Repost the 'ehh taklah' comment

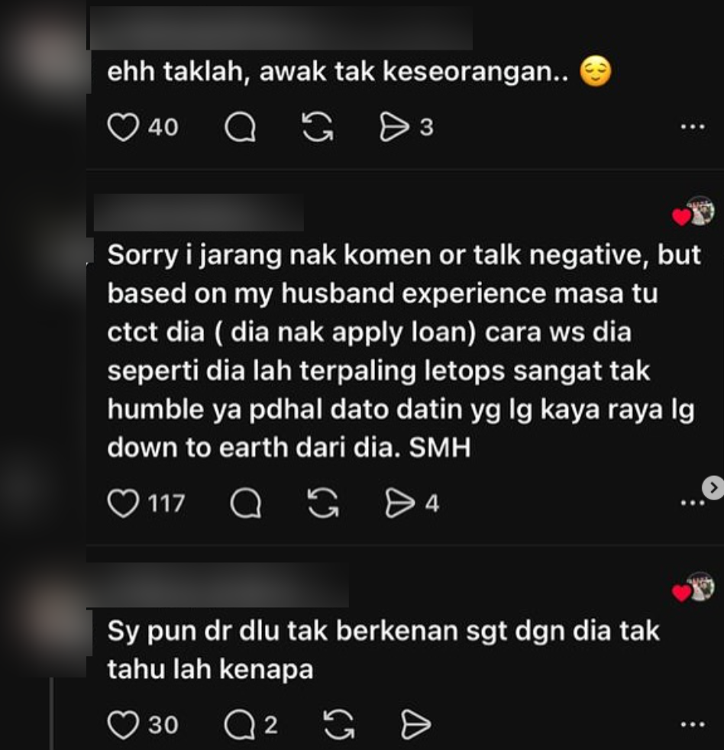pos(318,128)
